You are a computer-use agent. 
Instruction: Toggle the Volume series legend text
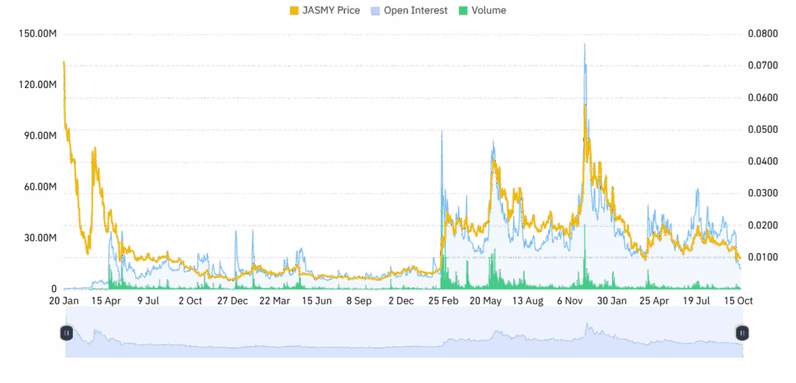489,11
